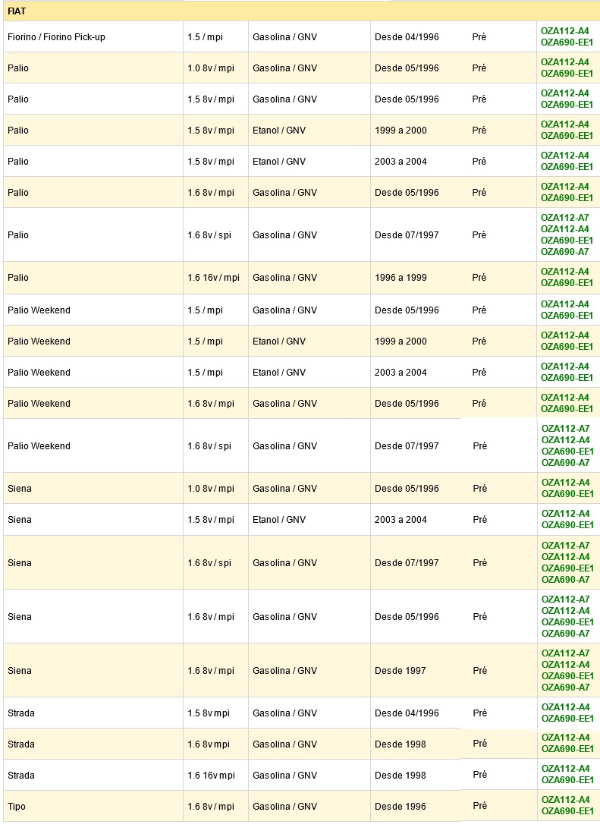
Task: Click '1.0 8v/mpi' in the Palio row
Action: pyautogui.click(x=210, y=68)
